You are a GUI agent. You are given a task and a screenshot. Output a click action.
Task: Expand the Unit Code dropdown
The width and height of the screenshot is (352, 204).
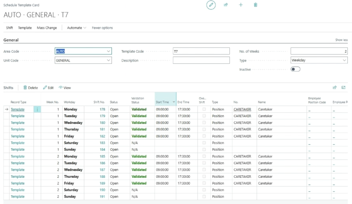(108, 60)
